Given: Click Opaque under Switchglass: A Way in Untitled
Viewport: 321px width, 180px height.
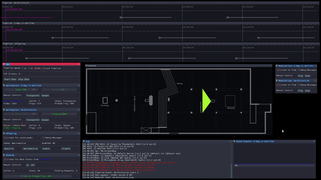Looking at the screenshot, I should [x=45, y=96].
